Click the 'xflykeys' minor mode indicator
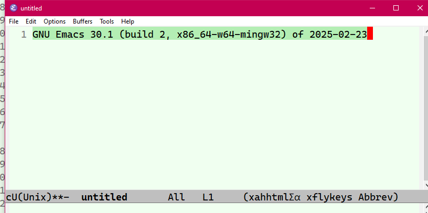The width and height of the screenshot is (428, 213). [329, 197]
